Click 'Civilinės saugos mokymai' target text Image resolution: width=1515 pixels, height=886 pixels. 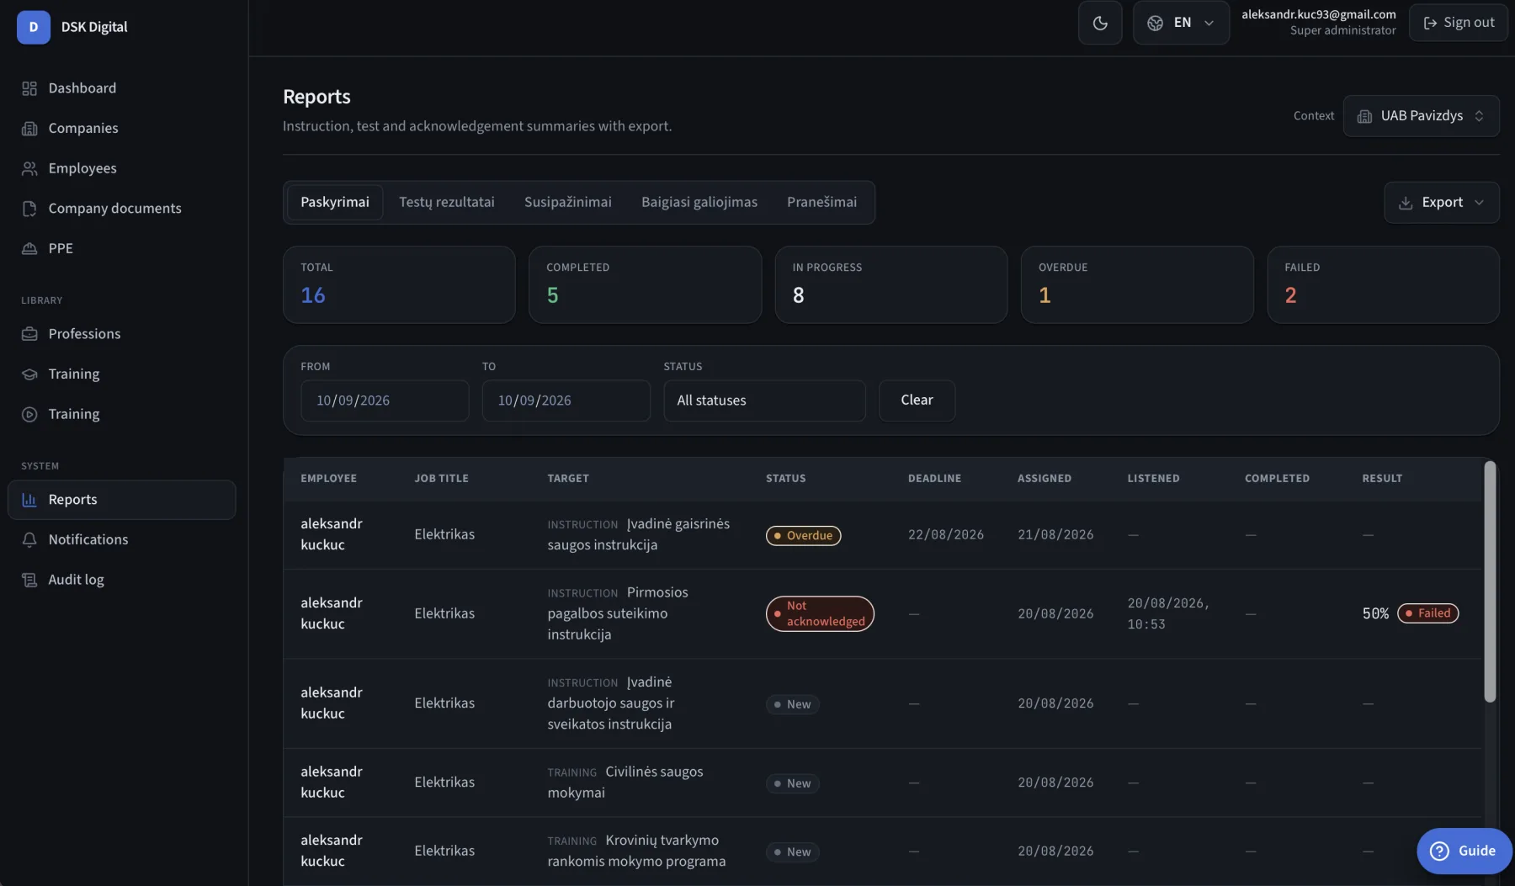[x=625, y=783]
